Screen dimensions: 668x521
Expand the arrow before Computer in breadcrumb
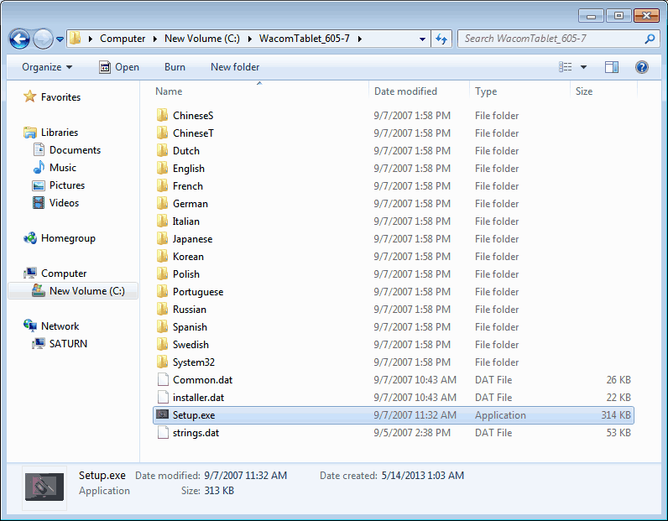click(x=91, y=39)
